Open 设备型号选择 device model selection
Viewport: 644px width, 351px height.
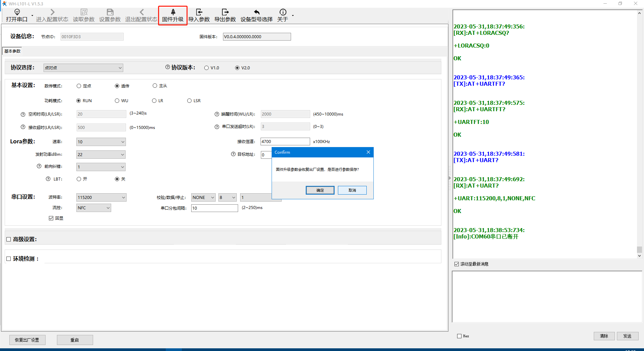click(x=257, y=15)
